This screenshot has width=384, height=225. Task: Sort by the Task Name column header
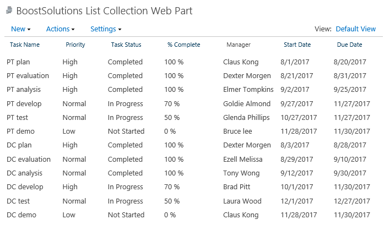25,45
